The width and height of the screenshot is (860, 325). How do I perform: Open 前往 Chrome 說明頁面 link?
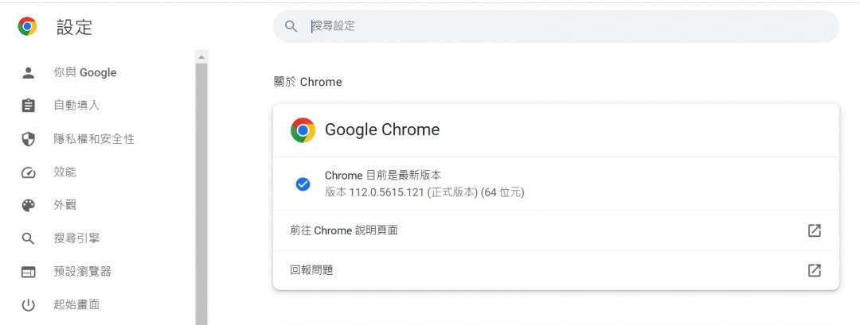pos(344,230)
